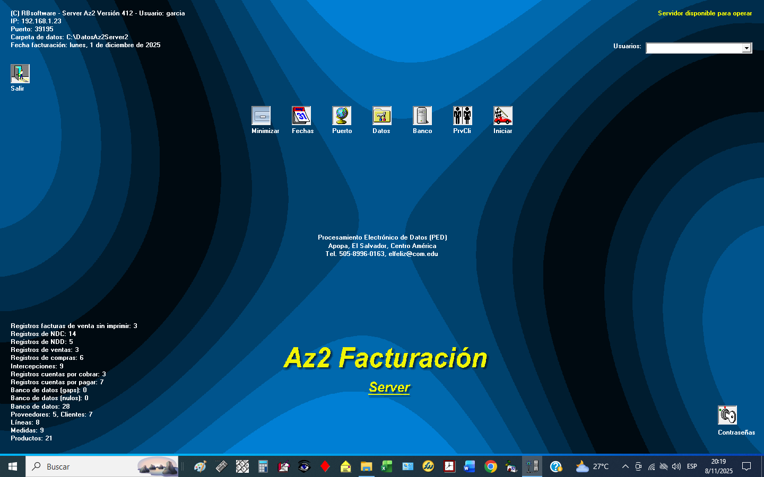Image resolution: width=764 pixels, height=477 pixels.
Task: Click the Minimizar icon
Action: (x=261, y=116)
